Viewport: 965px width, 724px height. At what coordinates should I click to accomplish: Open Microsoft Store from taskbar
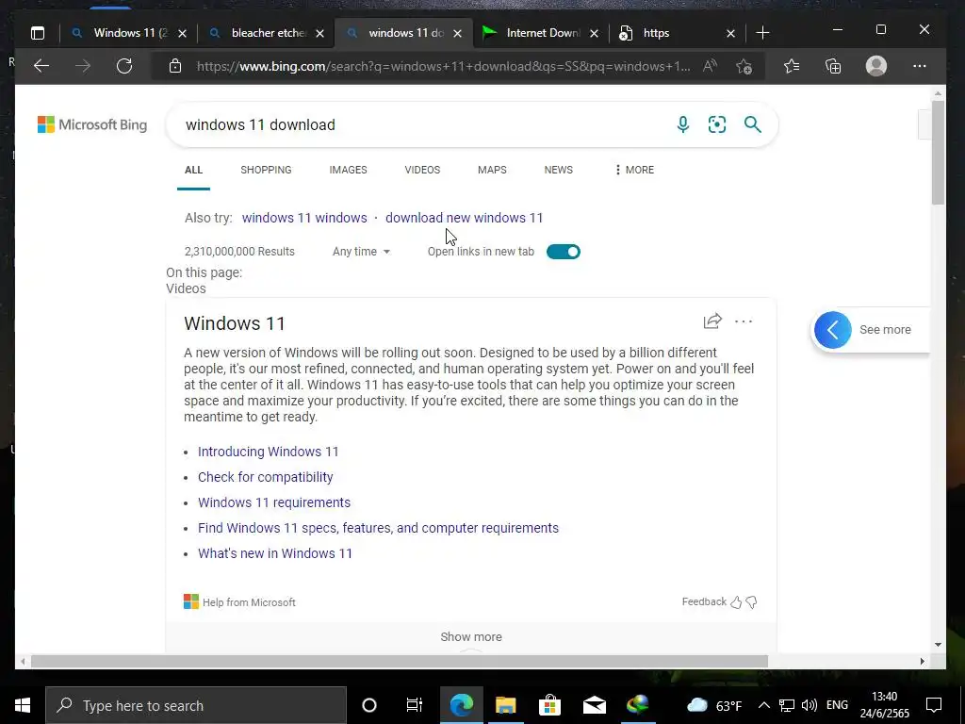[x=549, y=705]
